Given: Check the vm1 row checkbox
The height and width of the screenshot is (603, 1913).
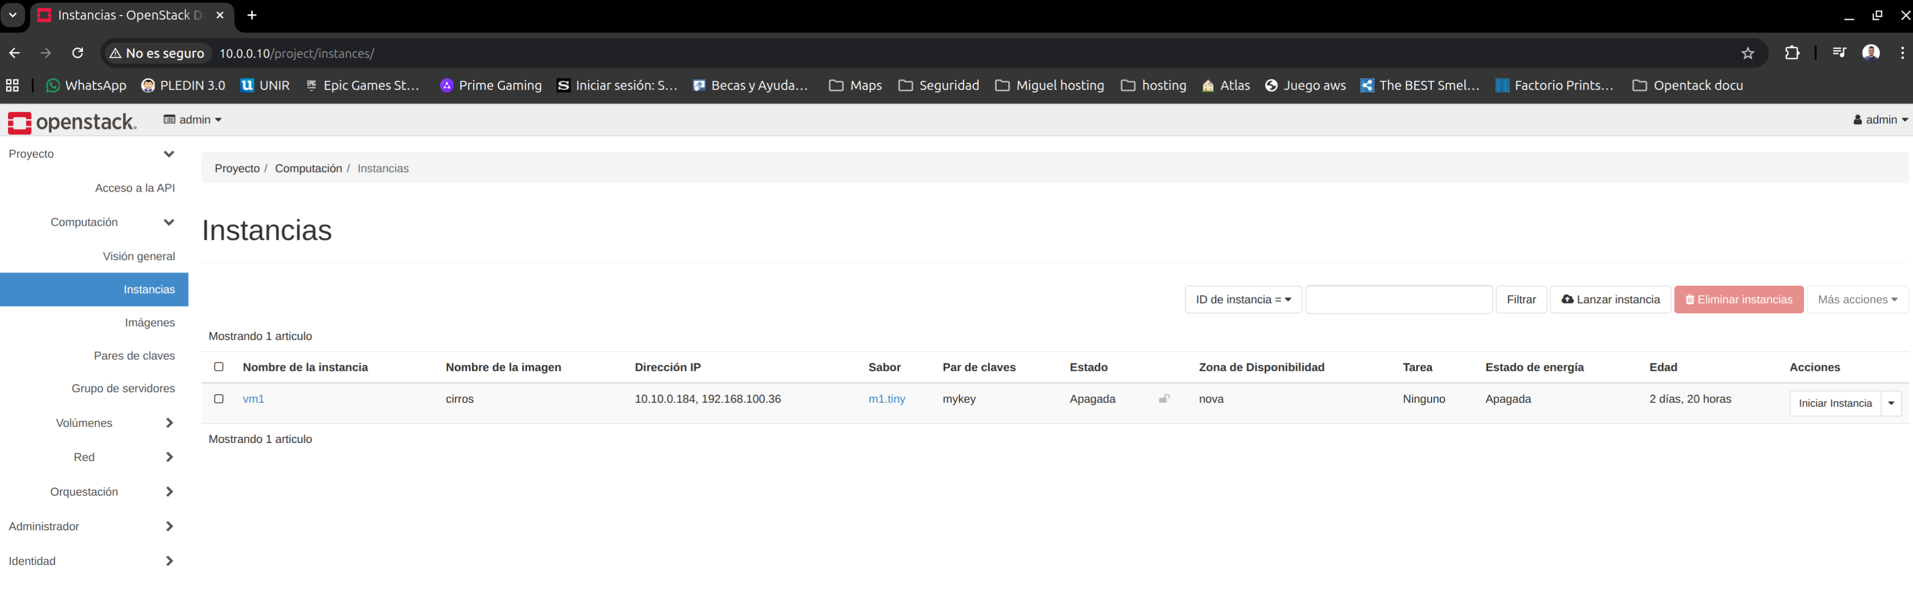Looking at the screenshot, I should pyautogui.click(x=219, y=399).
